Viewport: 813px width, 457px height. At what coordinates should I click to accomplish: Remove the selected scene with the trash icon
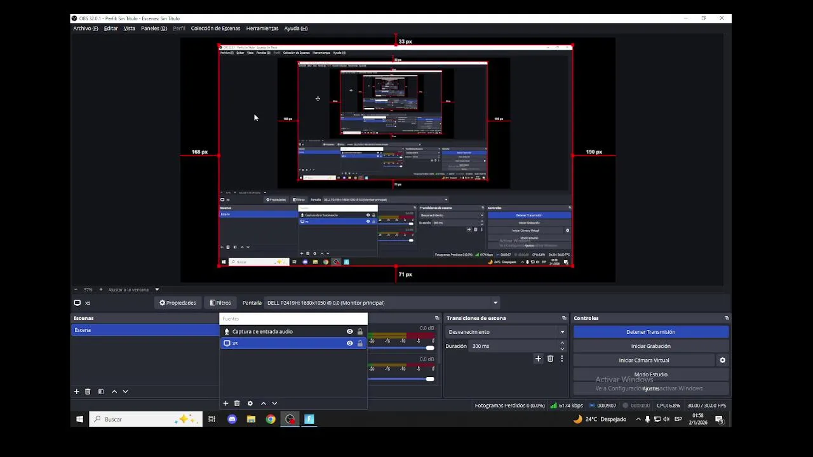(88, 392)
